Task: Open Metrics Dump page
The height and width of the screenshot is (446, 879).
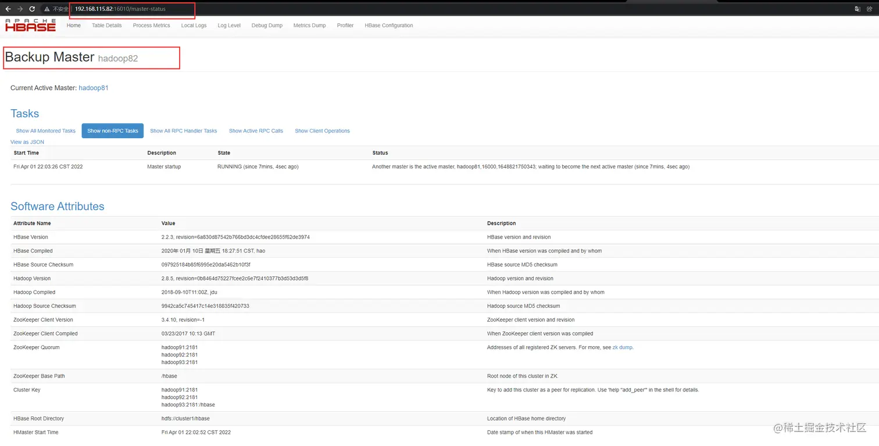Action: click(309, 26)
